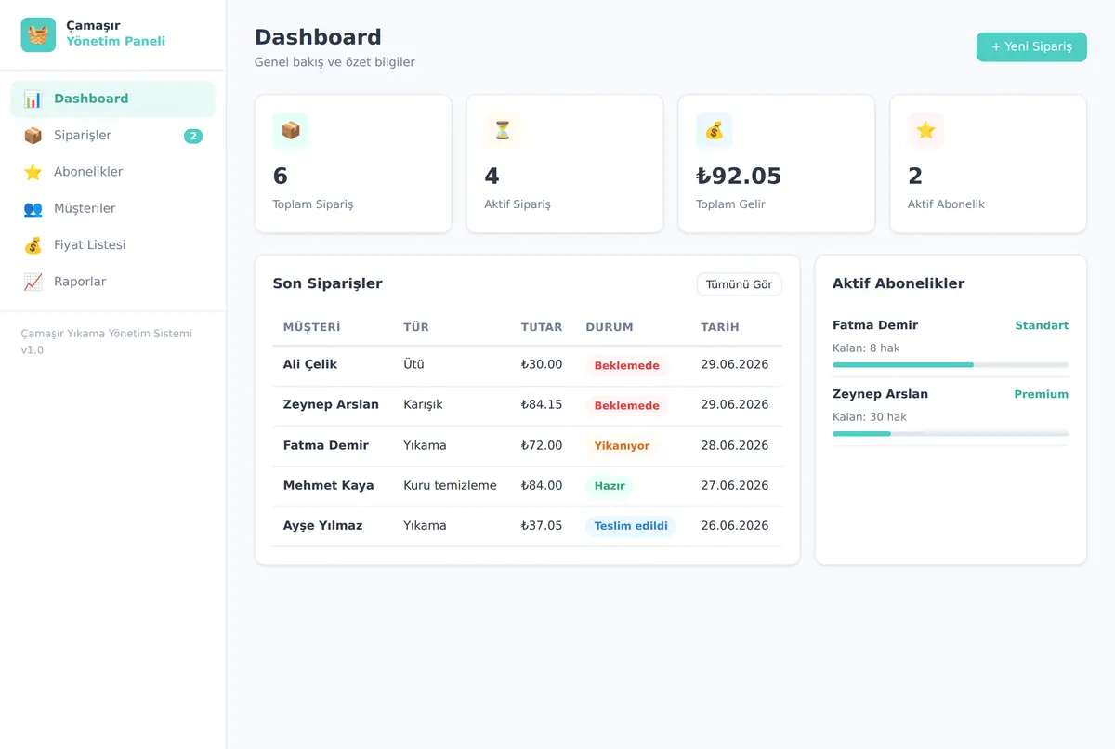The width and height of the screenshot is (1115, 749).
Task: Click the laundry basket logo icon
Action: click(x=38, y=34)
